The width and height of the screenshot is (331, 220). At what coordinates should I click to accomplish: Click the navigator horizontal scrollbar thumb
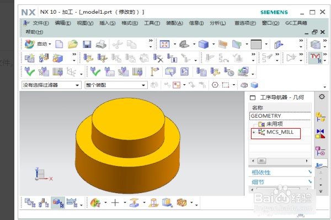point(261,161)
